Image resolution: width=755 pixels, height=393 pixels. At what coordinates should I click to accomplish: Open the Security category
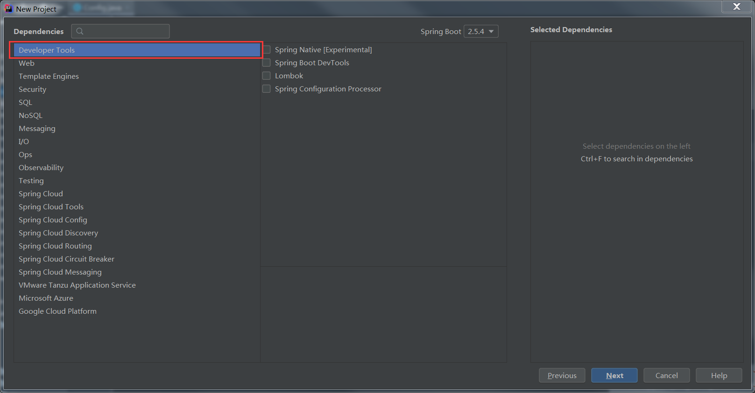tap(137, 89)
